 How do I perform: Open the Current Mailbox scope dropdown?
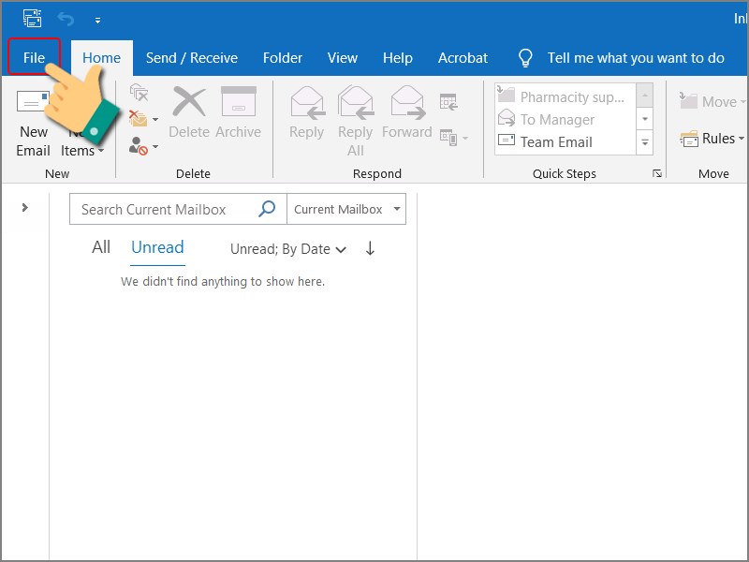[346, 209]
